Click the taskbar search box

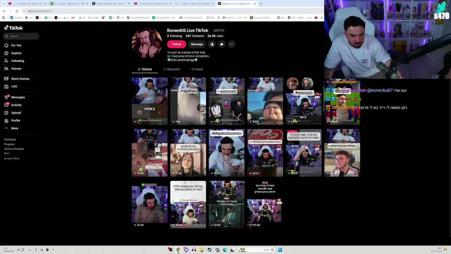(x=257, y=250)
